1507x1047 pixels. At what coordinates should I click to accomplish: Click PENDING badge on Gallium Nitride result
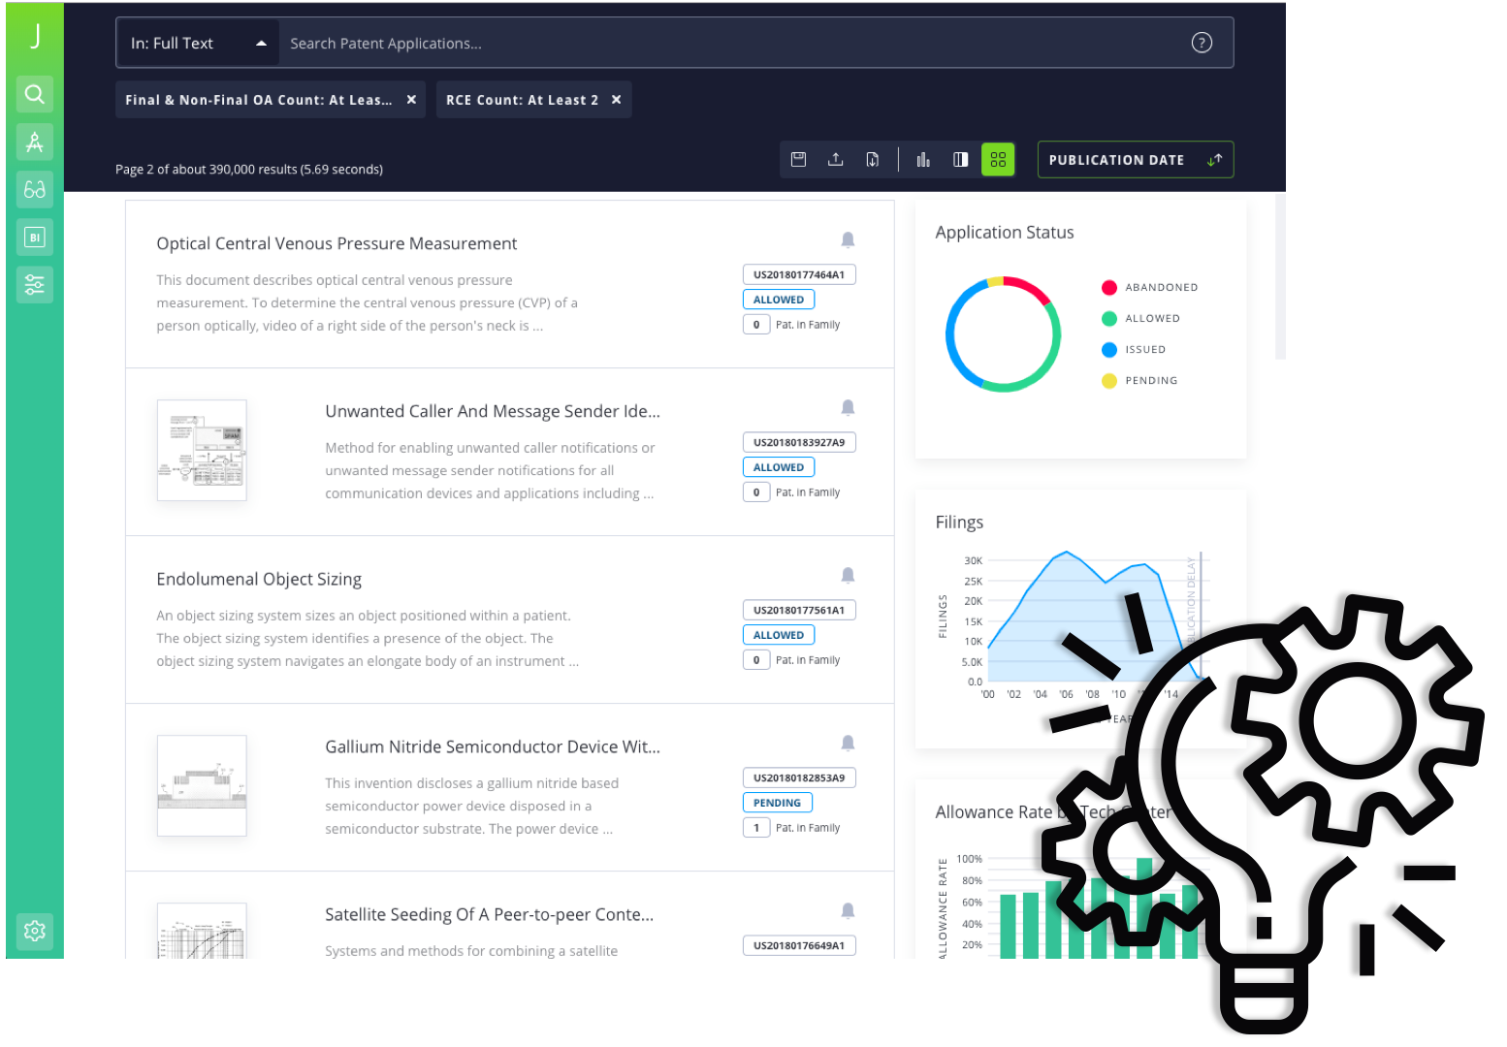778,803
